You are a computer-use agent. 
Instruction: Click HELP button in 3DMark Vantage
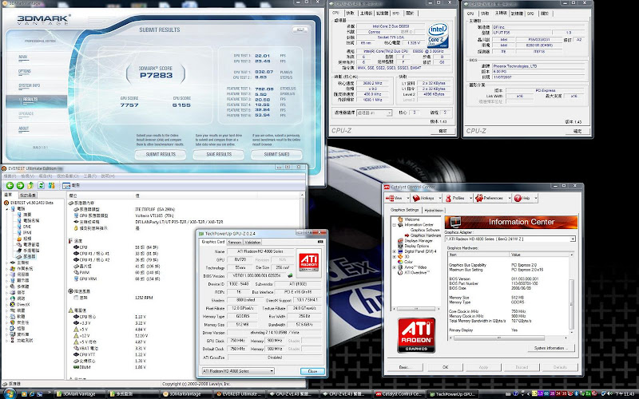tap(300, 30)
